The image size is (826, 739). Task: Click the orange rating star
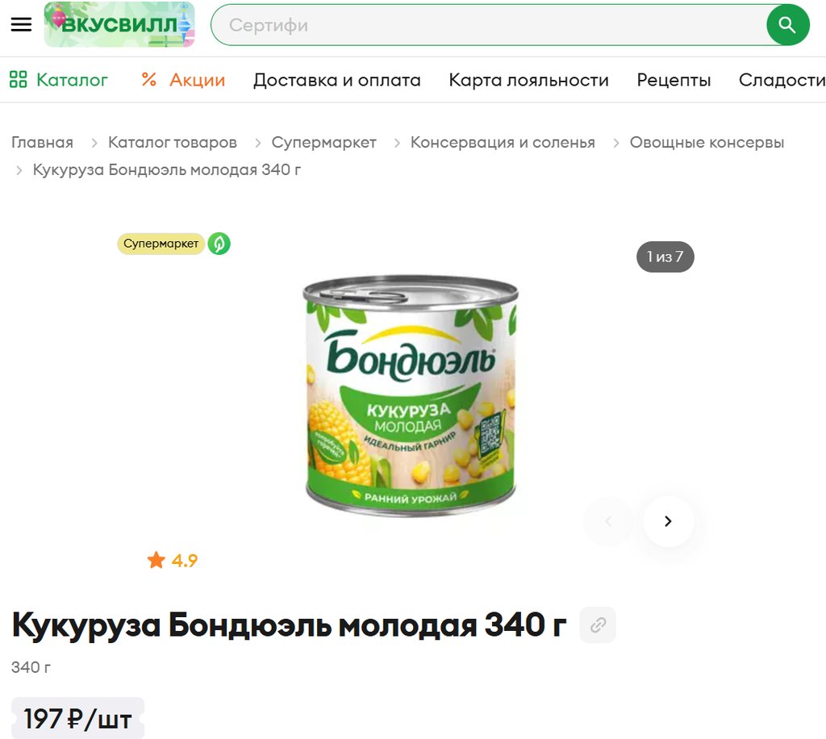click(156, 560)
